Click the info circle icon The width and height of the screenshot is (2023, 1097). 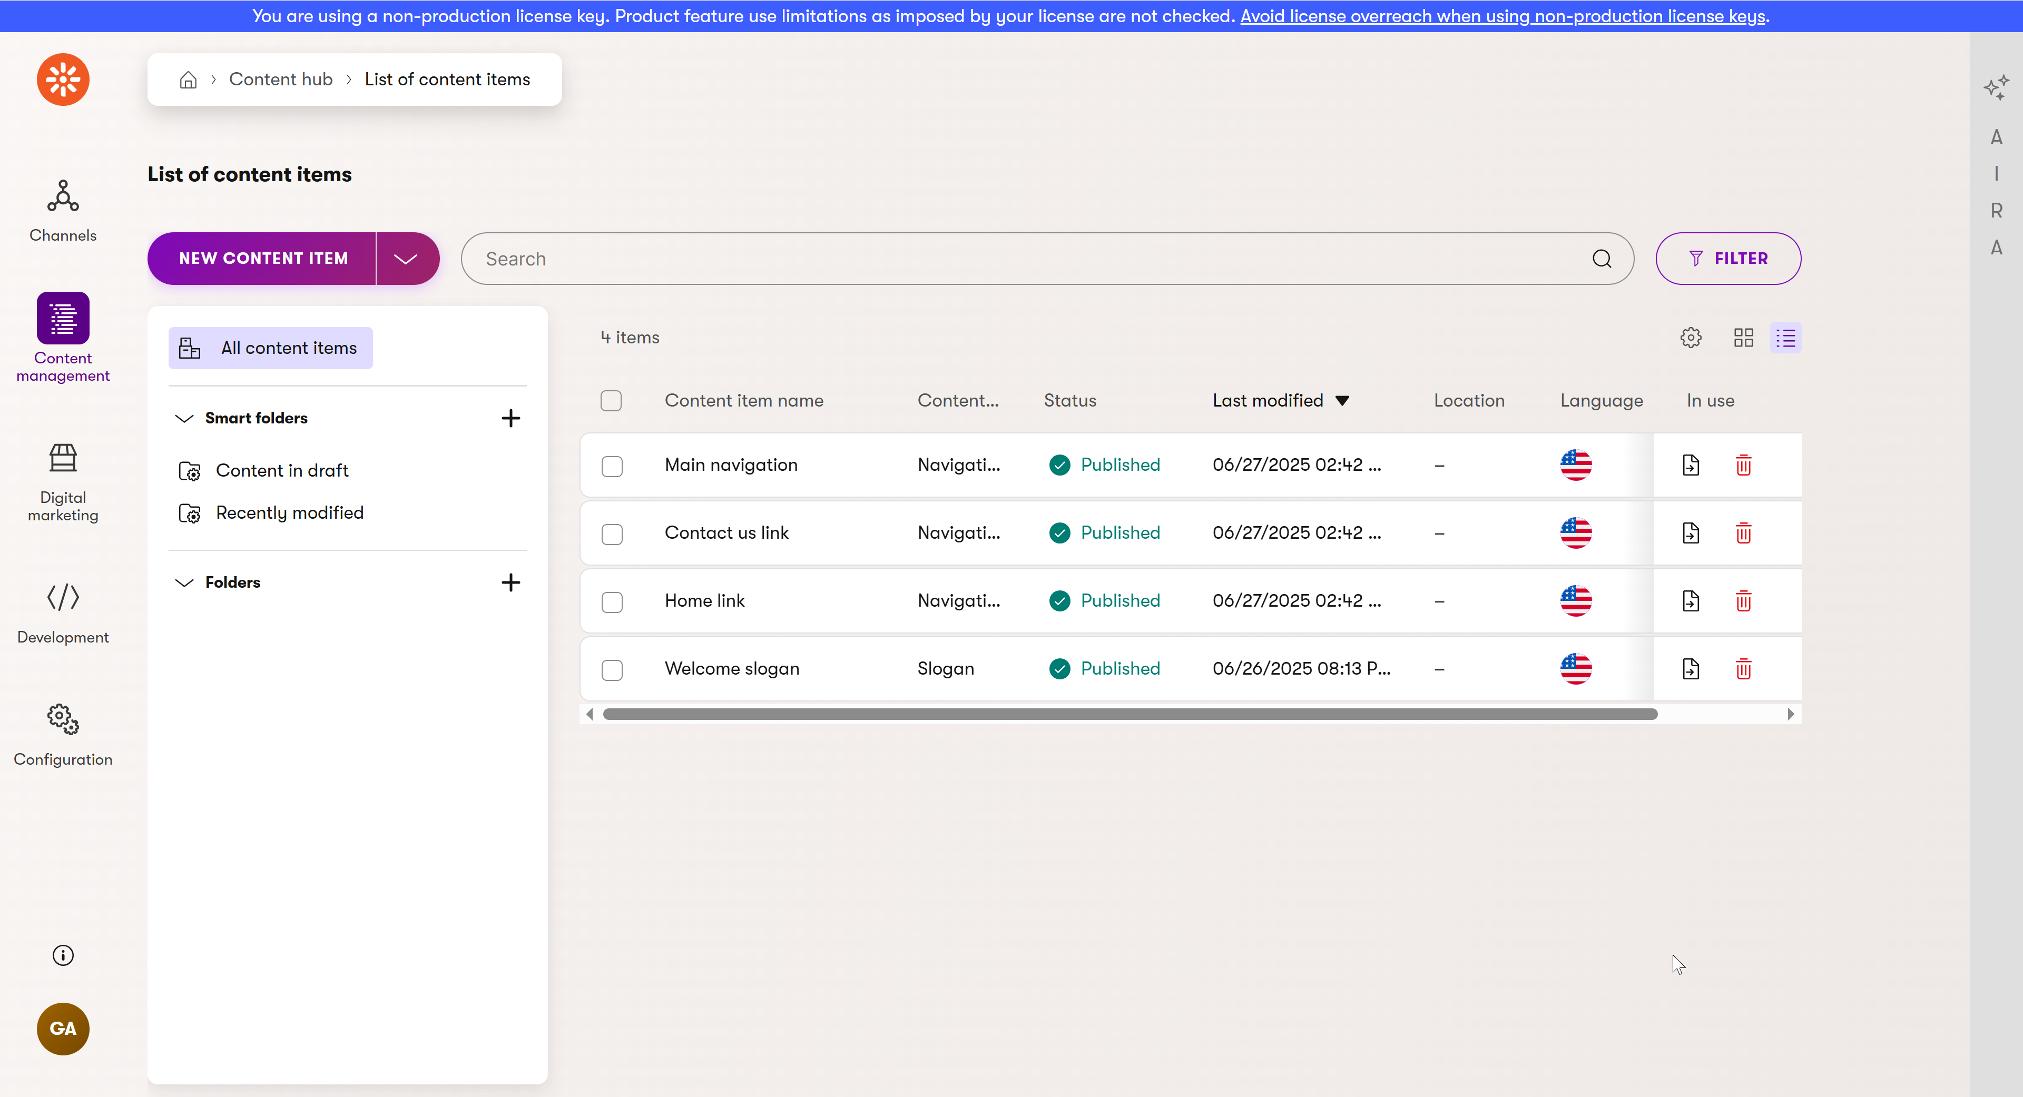(63, 955)
